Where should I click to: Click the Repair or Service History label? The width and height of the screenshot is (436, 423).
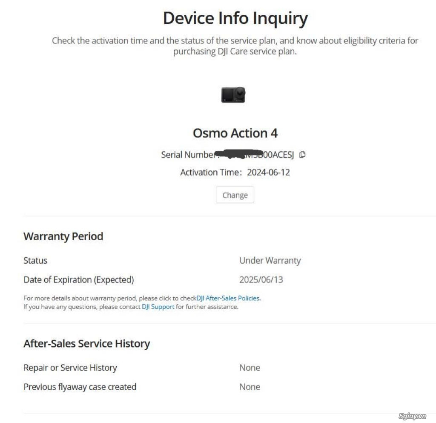coord(70,368)
